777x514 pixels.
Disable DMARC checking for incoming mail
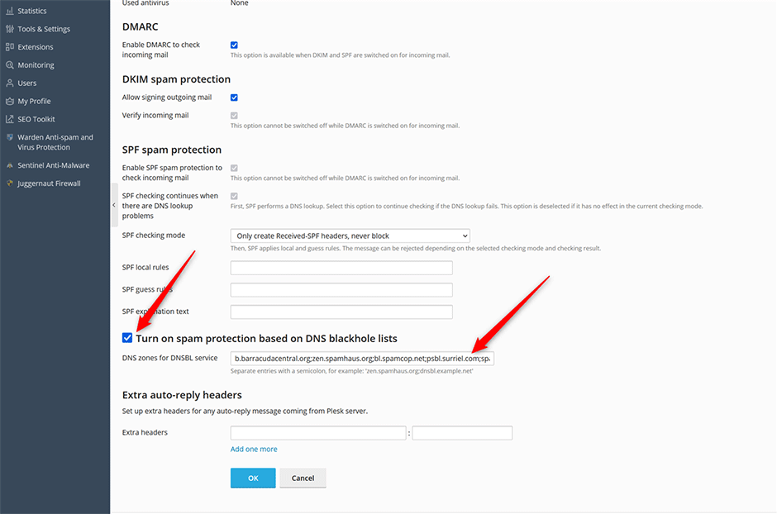pyautogui.click(x=234, y=45)
